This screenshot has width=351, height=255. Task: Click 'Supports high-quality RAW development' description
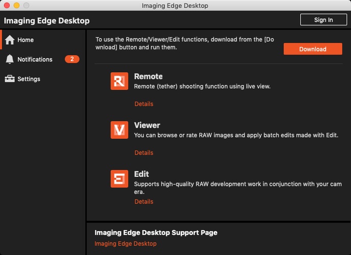(238, 188)
